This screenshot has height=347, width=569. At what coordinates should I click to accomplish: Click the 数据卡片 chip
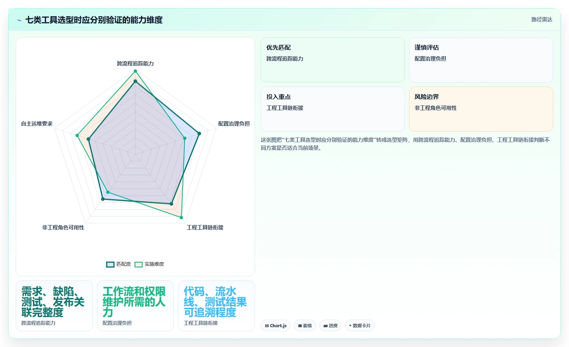pos(360,326)
